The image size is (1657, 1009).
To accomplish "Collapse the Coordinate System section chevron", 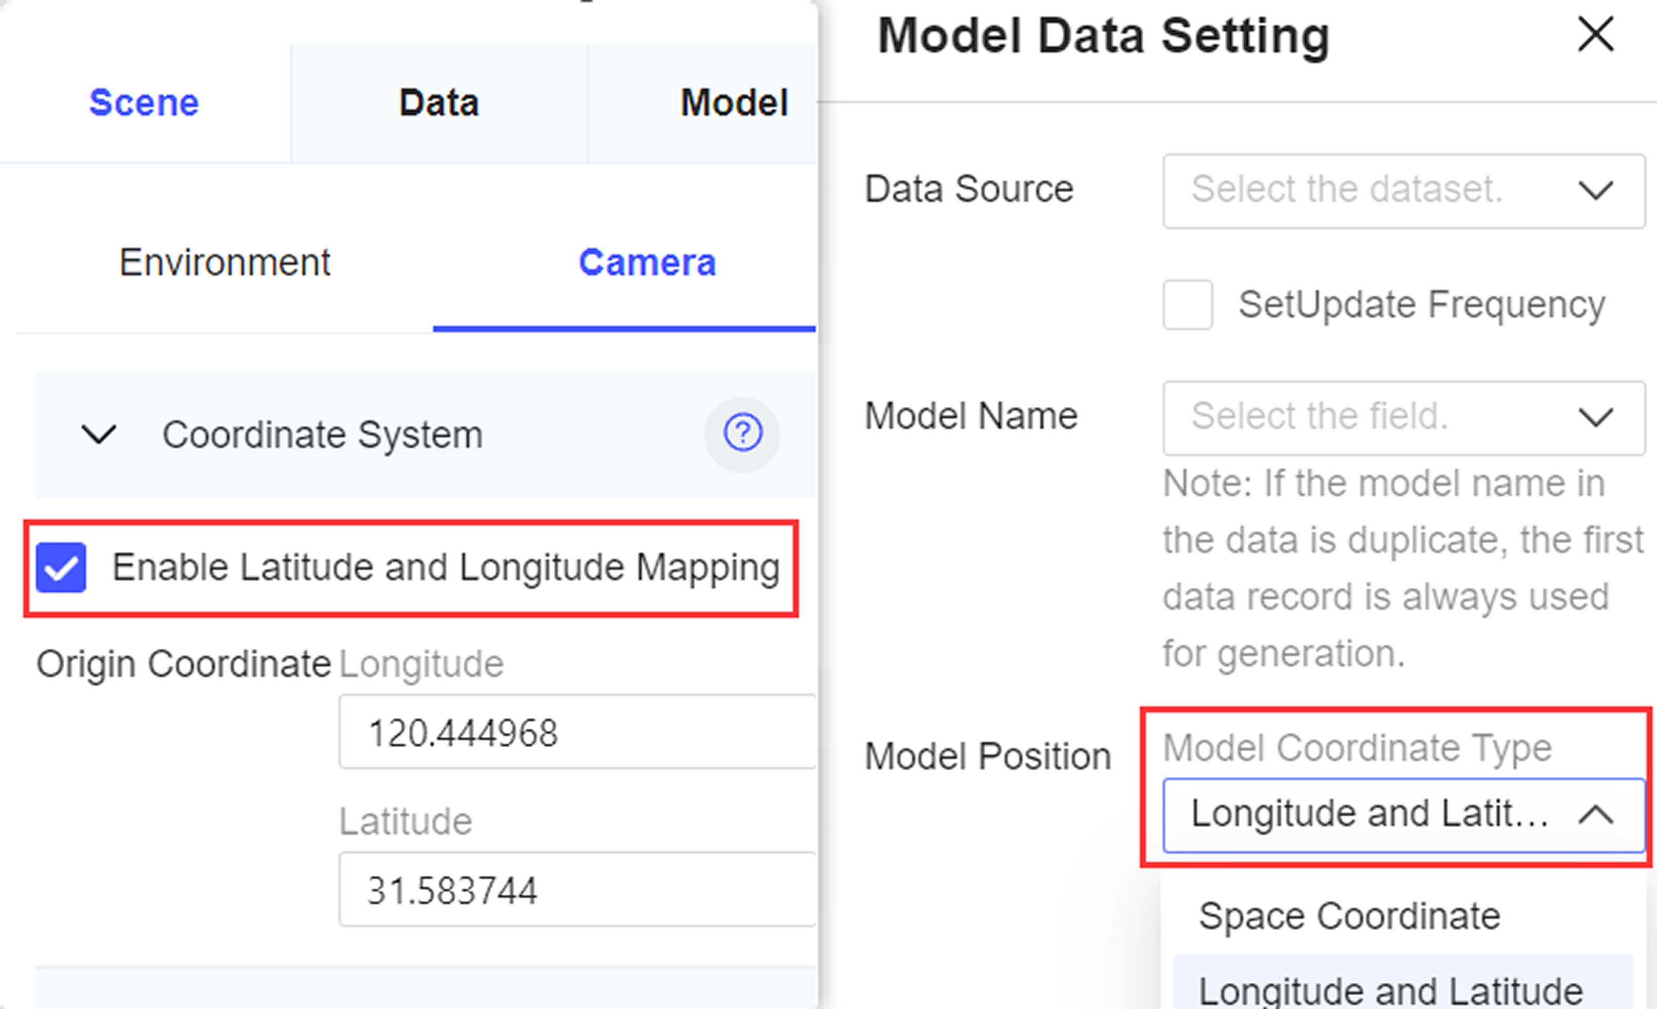I will (99, 434).
